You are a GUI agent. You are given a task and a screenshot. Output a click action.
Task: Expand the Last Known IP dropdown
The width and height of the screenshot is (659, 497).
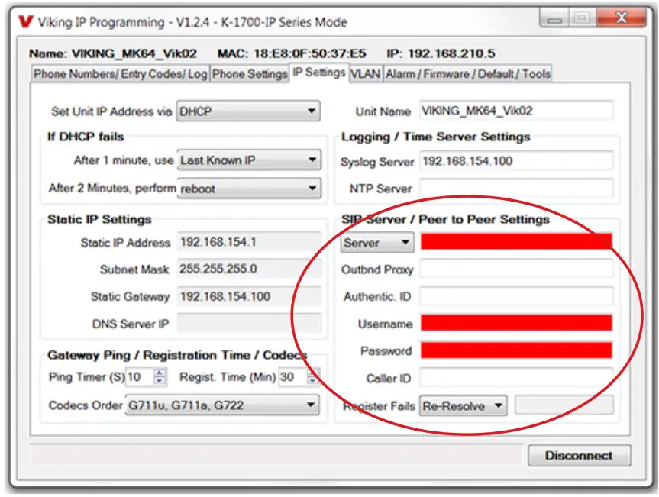coord(249,160)
